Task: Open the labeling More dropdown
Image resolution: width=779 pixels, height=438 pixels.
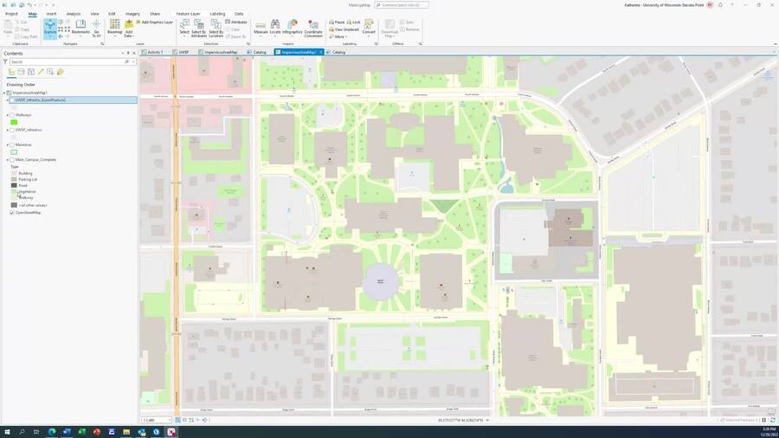Action: click(339, 36)
